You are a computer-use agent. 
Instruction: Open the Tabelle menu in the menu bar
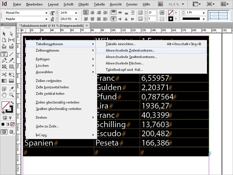click(99, 4)
